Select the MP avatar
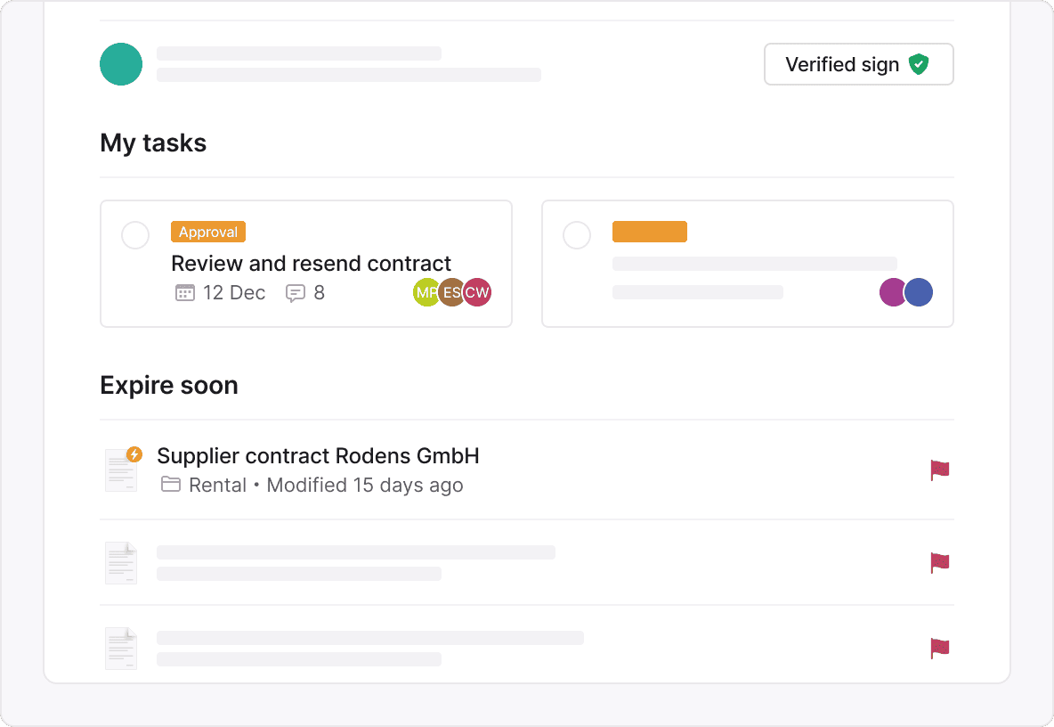 pos(425,292)
